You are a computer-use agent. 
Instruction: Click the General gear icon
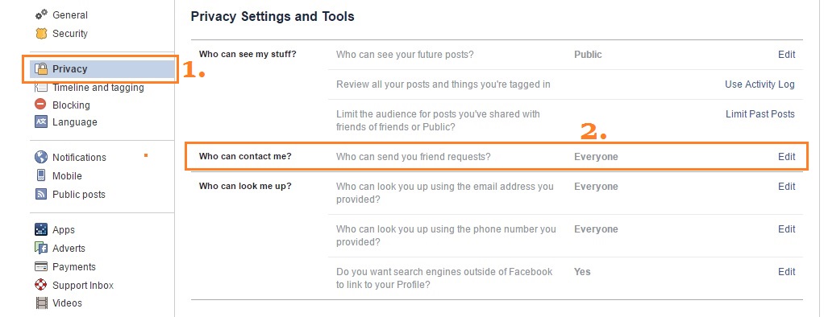(x=41, y=14)
